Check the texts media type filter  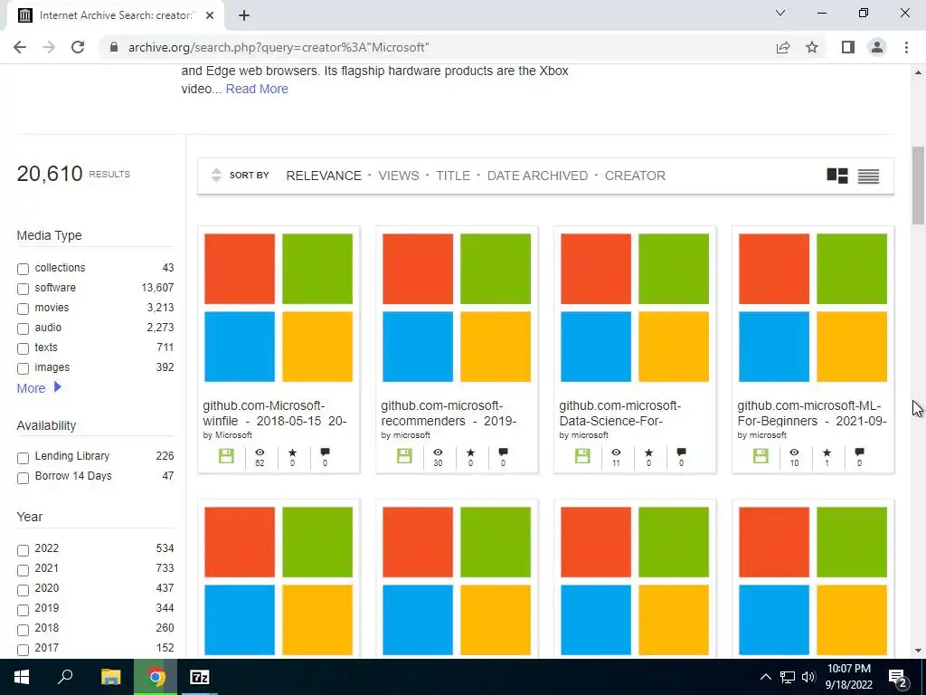[x=23, y=348]
